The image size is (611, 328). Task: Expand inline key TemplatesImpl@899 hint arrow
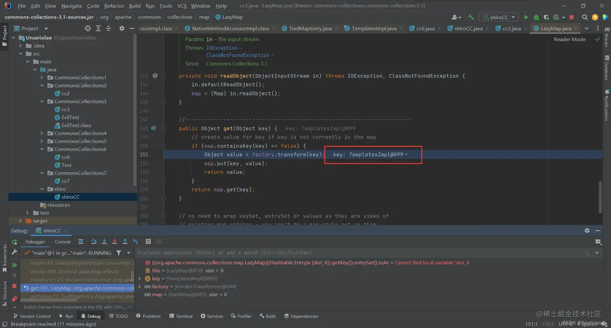(406, 154)
